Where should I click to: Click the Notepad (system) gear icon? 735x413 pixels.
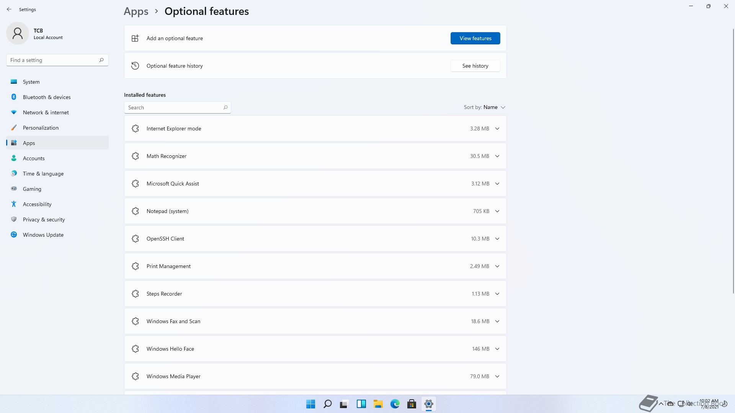(135, 211)
